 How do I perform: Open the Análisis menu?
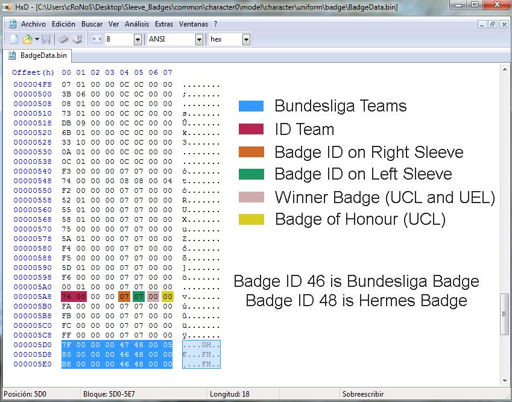point(137,24)
